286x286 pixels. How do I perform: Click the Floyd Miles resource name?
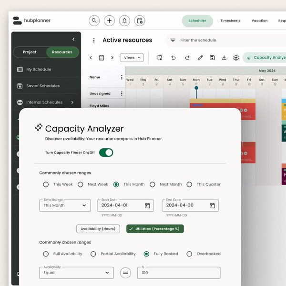coord(99,106)
